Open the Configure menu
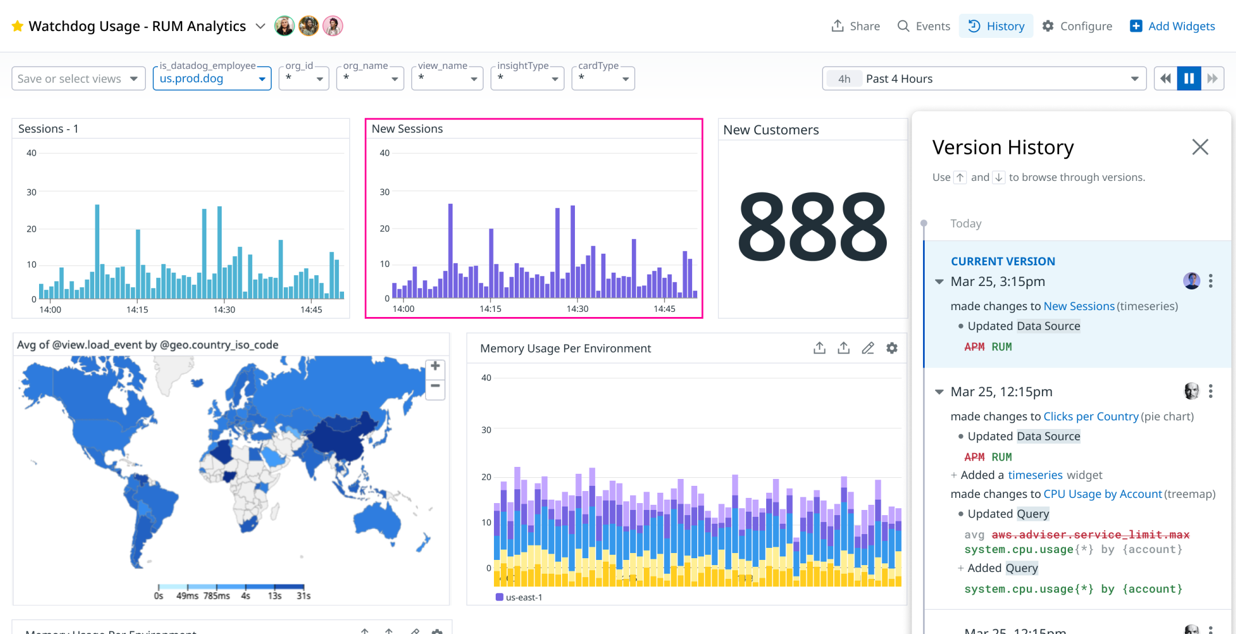The image size is (1236, 634). click(1077, 26)
